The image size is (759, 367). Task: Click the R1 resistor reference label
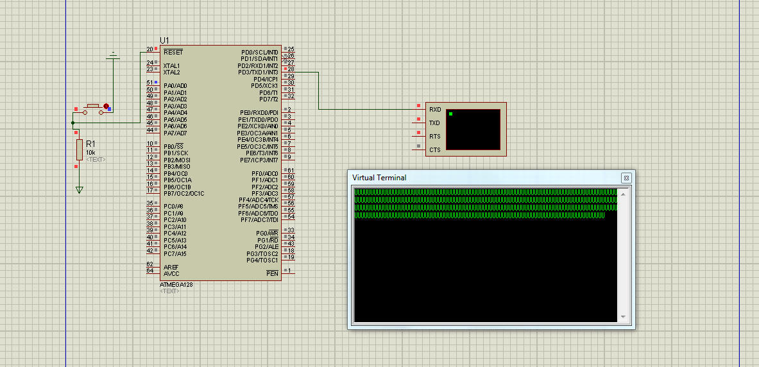pyautogui.click(x=90, y=144)
